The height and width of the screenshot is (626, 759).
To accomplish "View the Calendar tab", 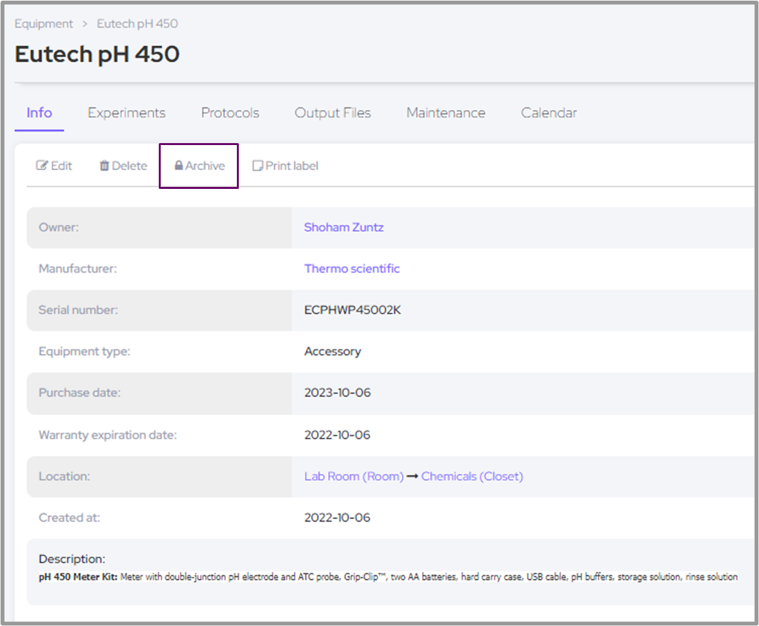I will (x=549, y=113).
